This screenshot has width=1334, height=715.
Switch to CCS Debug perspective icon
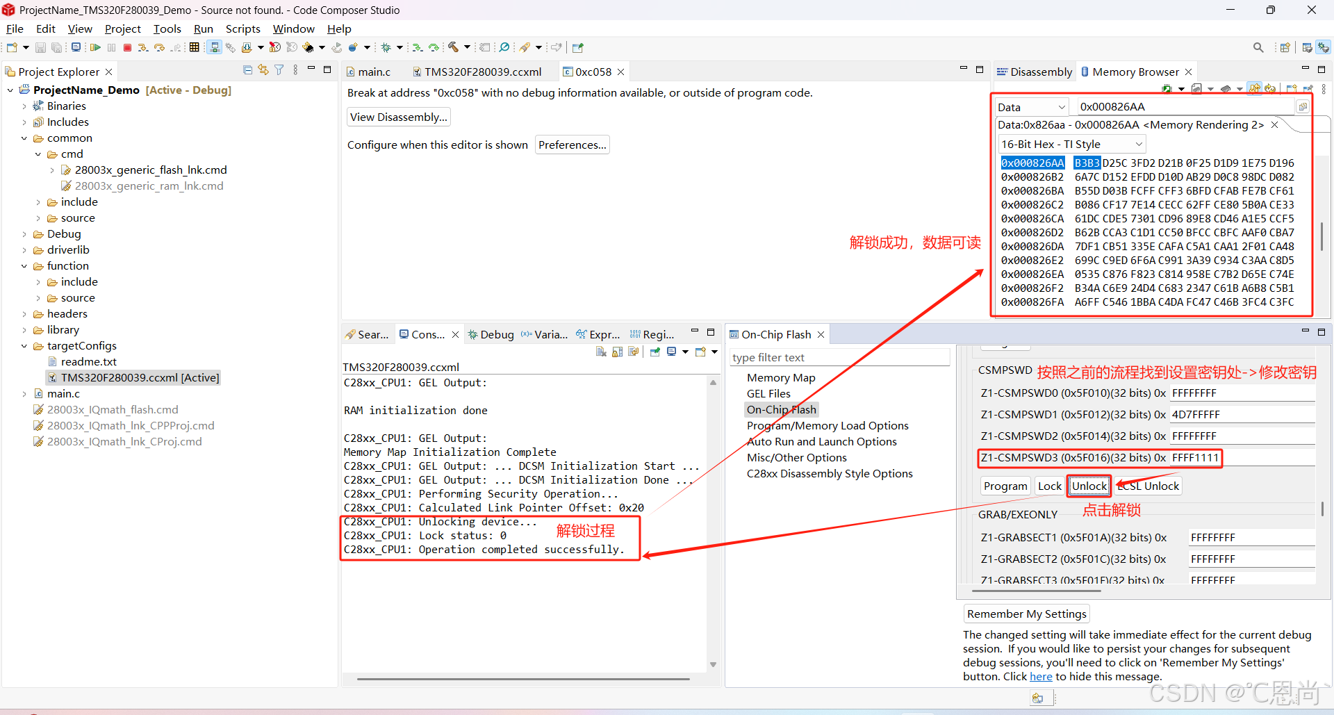1324,47
